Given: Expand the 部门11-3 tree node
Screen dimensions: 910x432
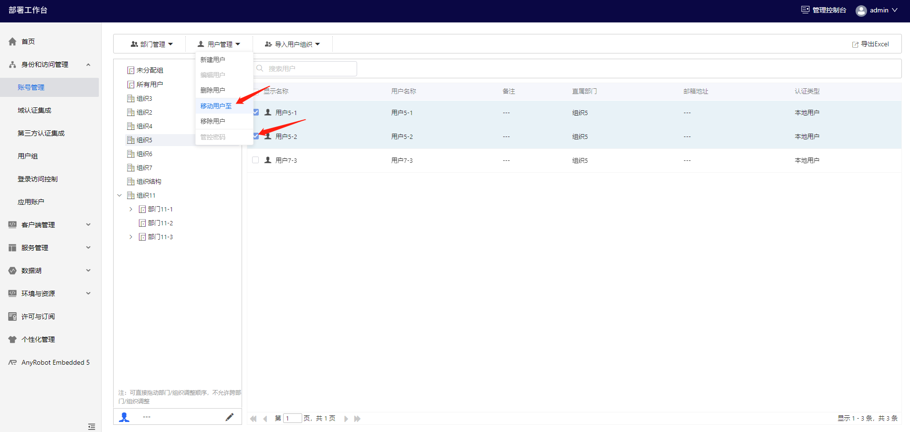Looking at the screenshot, I should point(131,237).
